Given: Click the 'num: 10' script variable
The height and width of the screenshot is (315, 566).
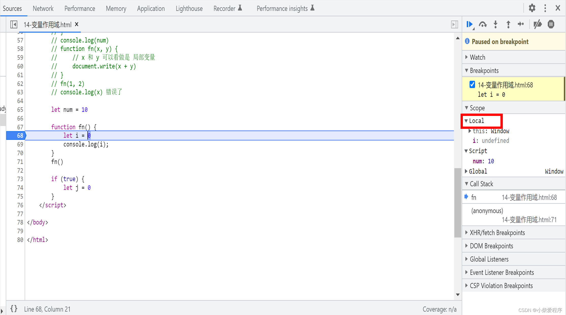Looking at the screenshot, I should tap(483, 161).
